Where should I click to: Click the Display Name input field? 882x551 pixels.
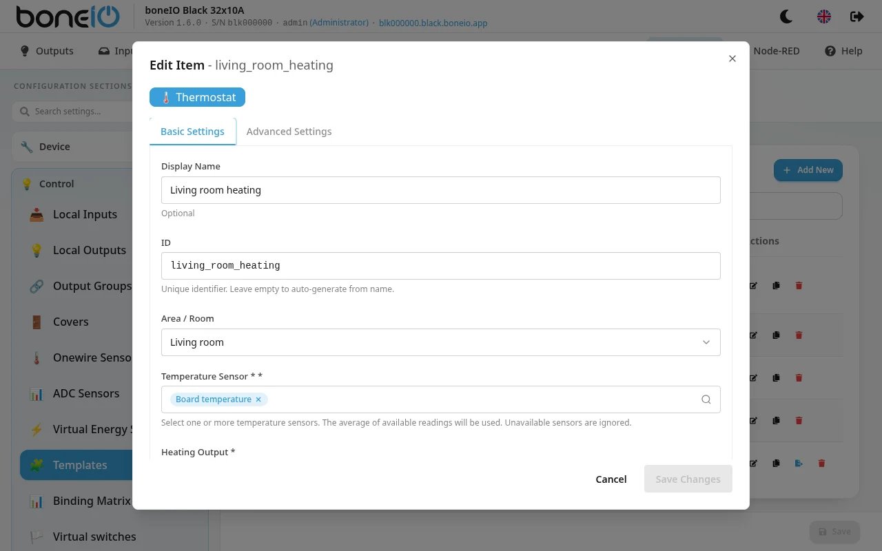441,190
